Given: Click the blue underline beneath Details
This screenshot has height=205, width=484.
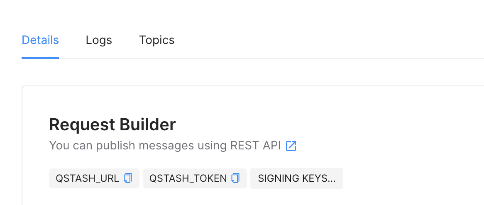Looking at the screenshot, I should click(x=40, y=58).
